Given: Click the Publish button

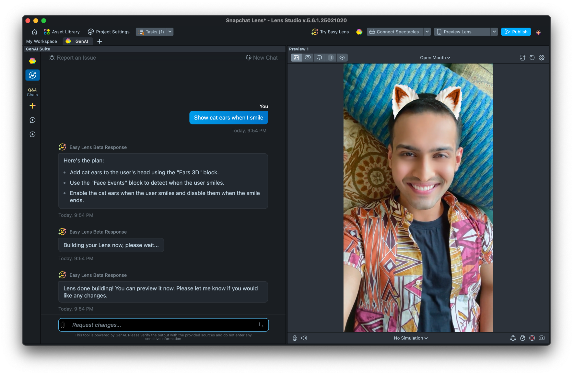Looking at the screenshot, I should [x=516, y=32].
